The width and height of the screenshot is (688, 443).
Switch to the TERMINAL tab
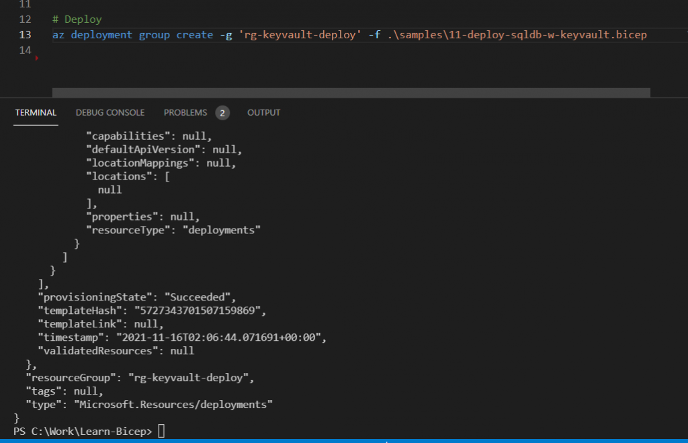click(x=36, y=113)
